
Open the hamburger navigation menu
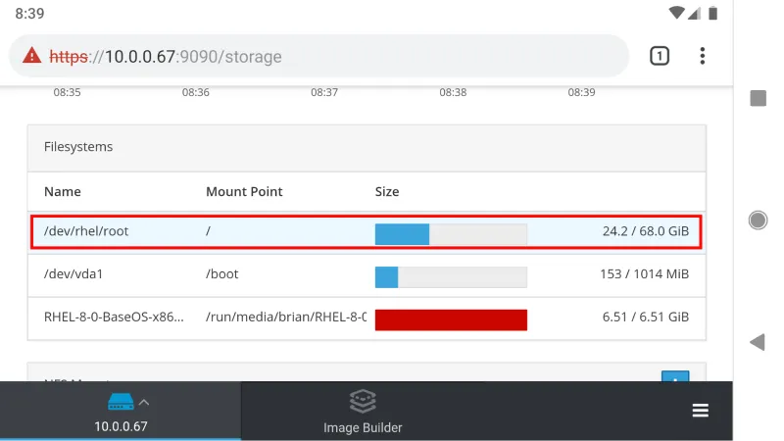pos(700,411)
